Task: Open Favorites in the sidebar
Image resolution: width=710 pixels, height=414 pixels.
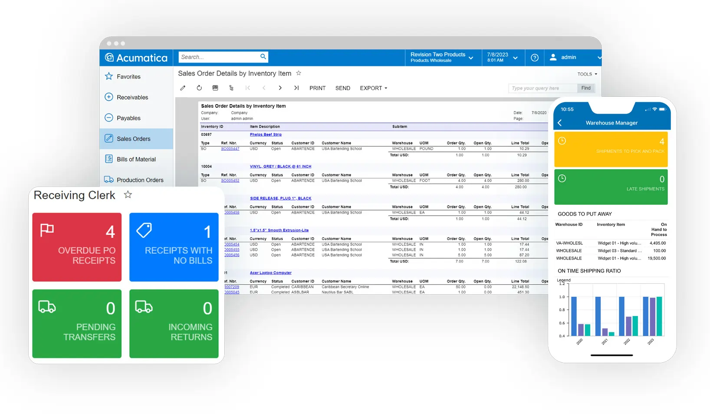Action: [136, 76]
